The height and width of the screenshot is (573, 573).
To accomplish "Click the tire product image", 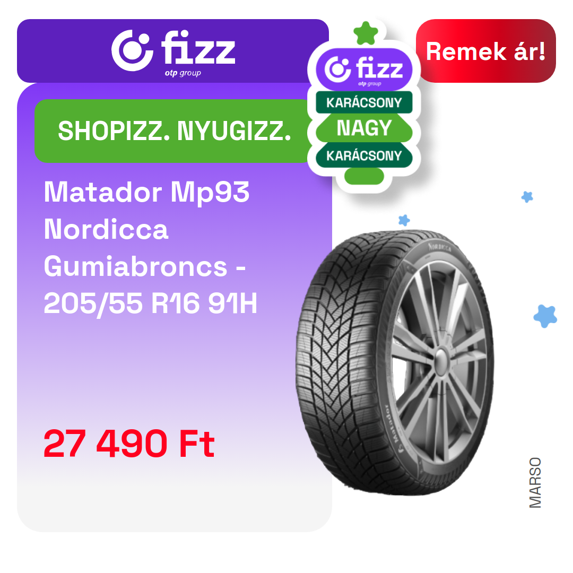I will pos(395,362).
